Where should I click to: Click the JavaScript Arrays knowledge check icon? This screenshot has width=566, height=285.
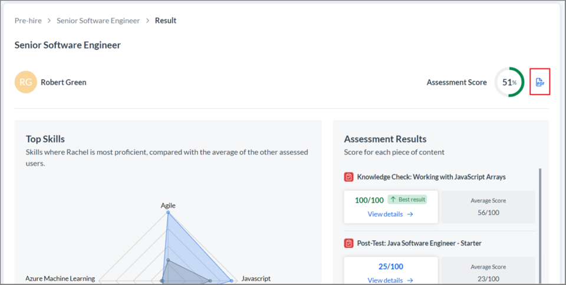tap(348, 177)
